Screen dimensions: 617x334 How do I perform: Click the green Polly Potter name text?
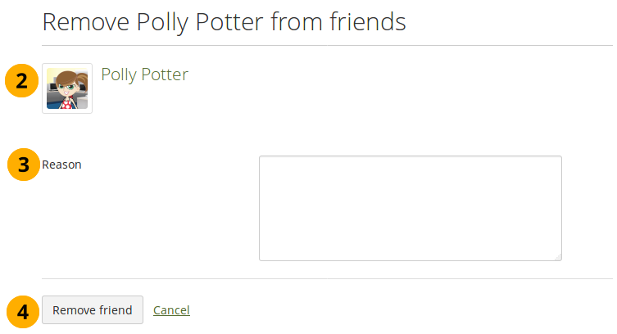tap(144, 74)
